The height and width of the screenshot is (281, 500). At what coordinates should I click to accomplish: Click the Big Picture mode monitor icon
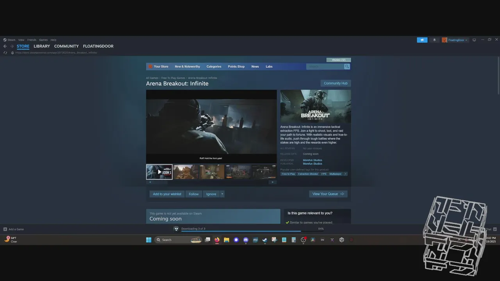click(x=474, y=40)
